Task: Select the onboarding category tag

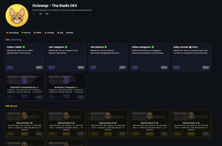Action: tap(12, 33)
